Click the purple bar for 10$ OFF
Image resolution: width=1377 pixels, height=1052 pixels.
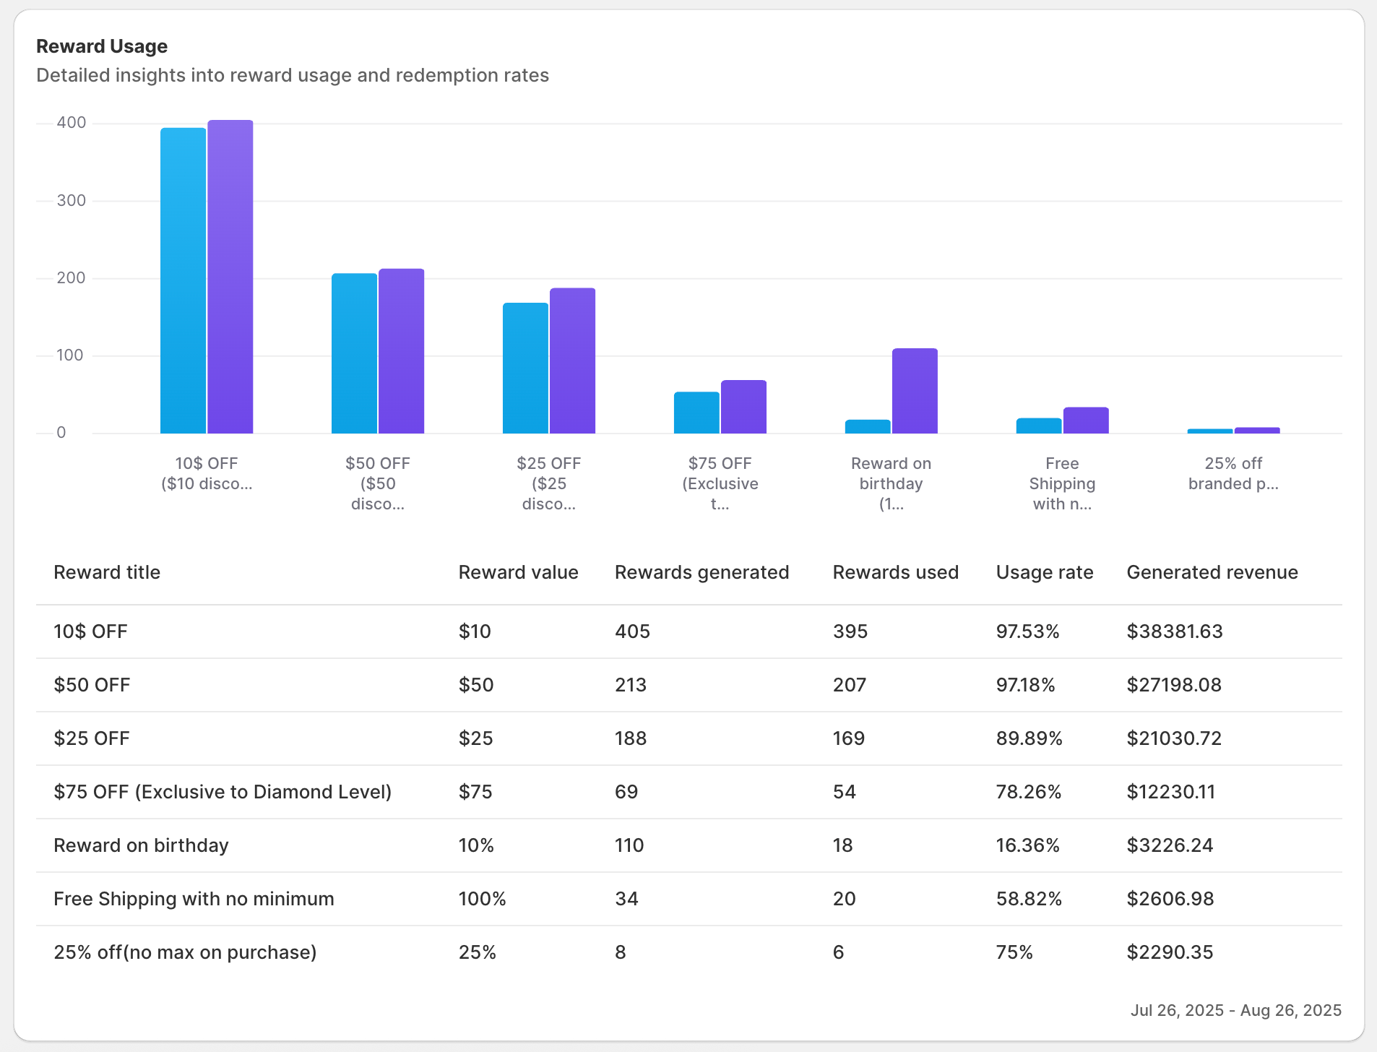(x=230, y=277)
